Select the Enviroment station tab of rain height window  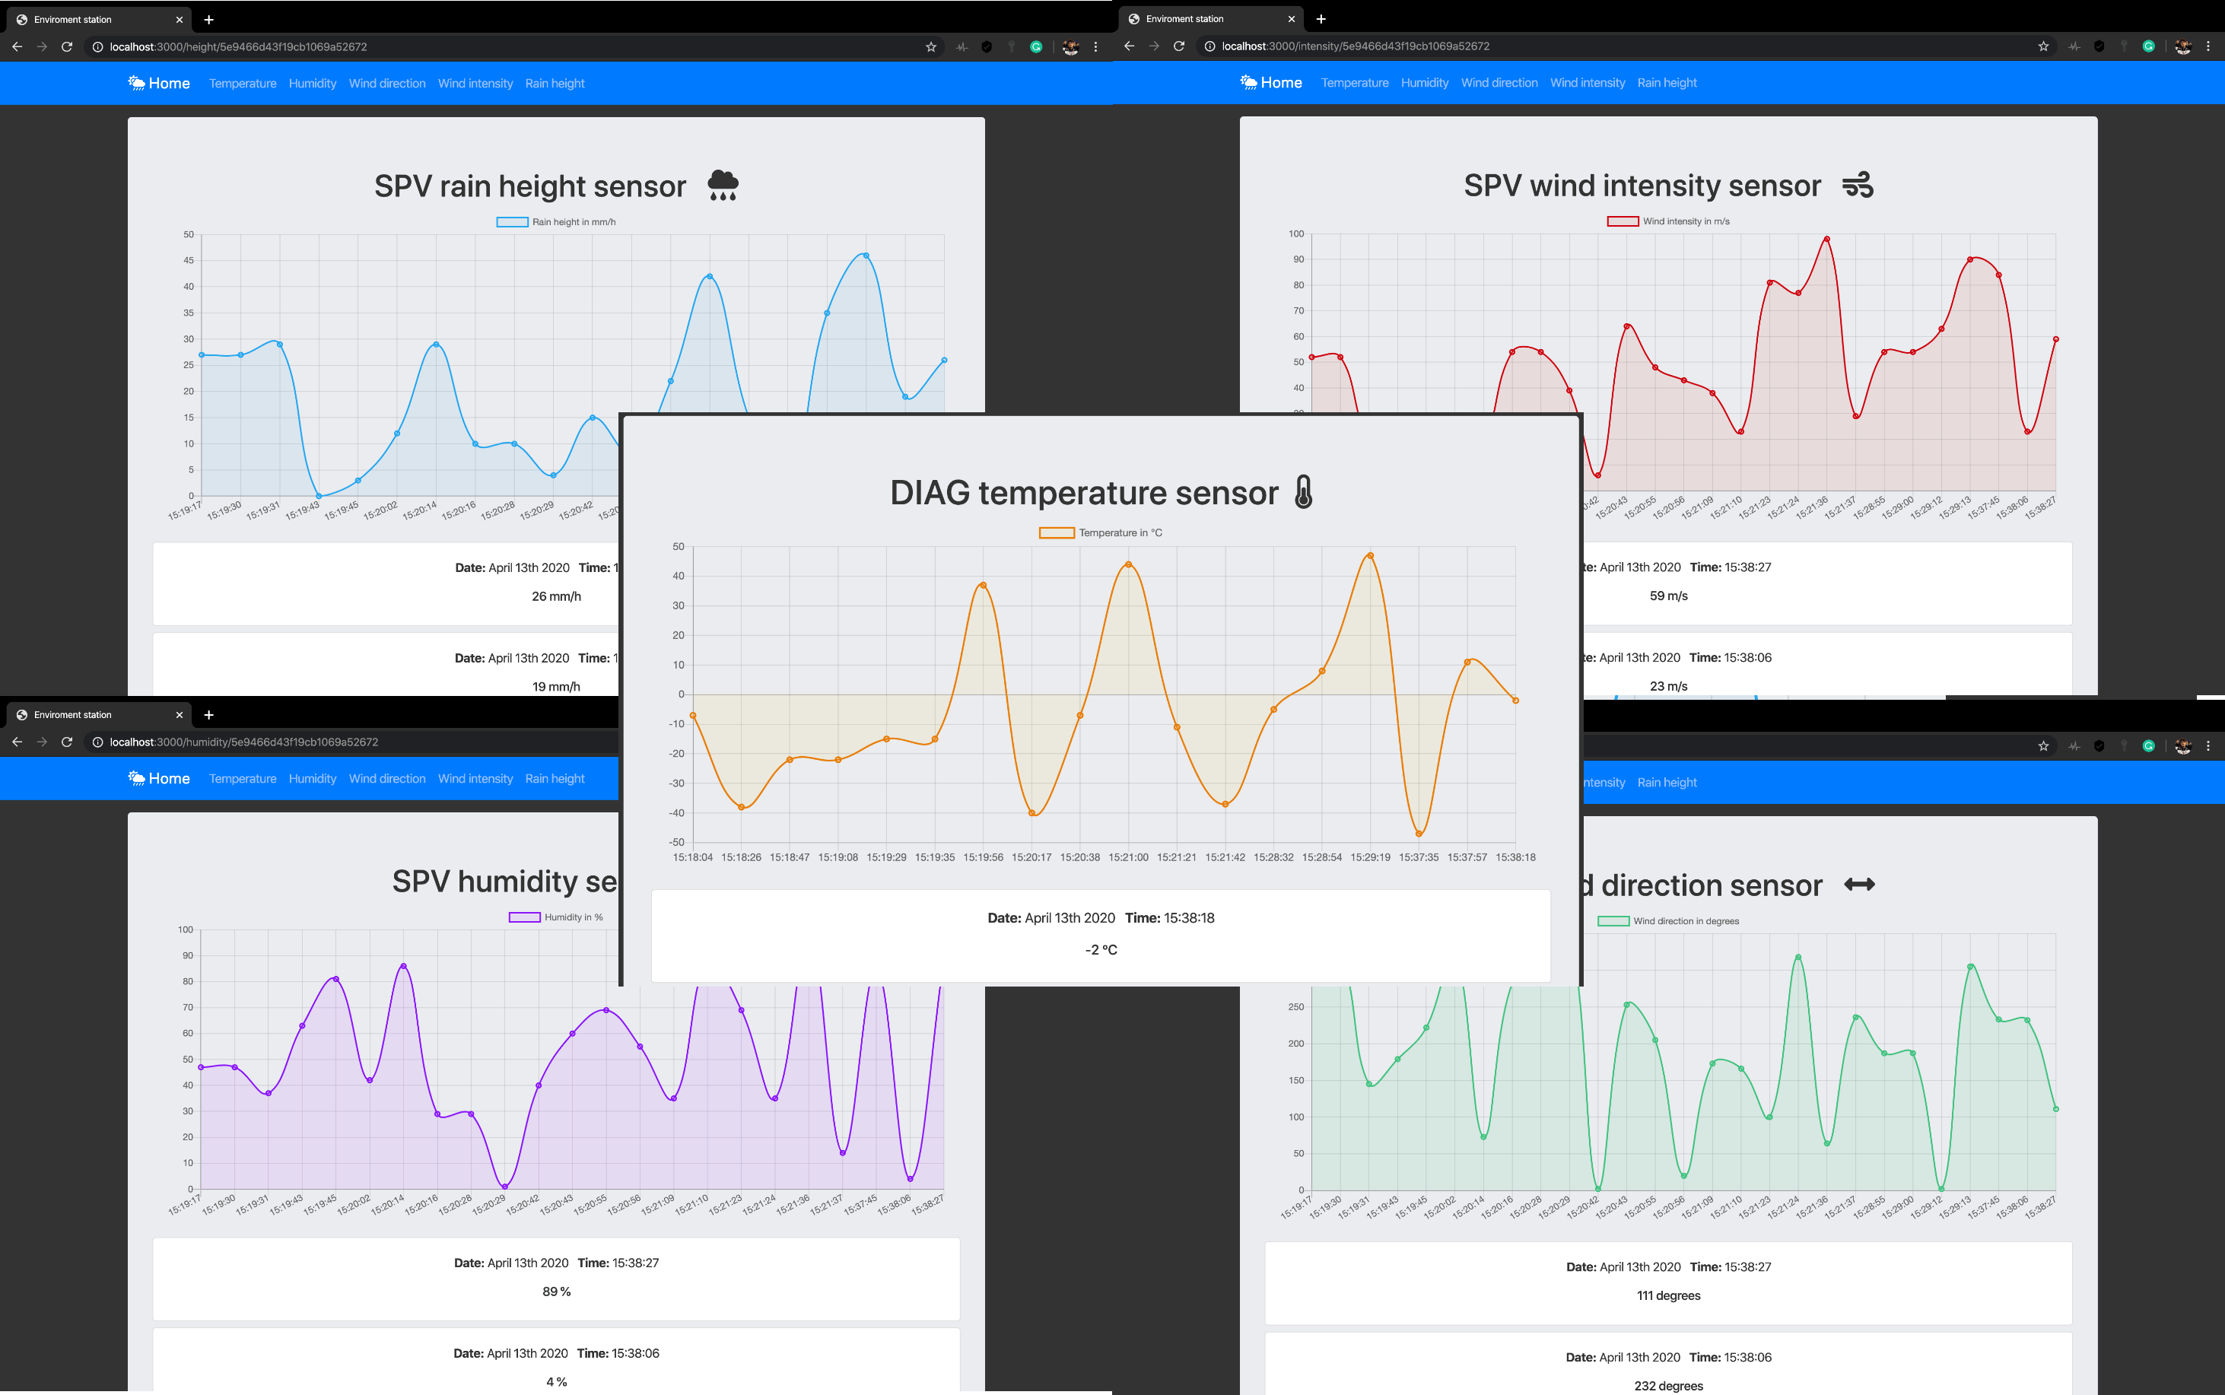click(x=99, y=19)
